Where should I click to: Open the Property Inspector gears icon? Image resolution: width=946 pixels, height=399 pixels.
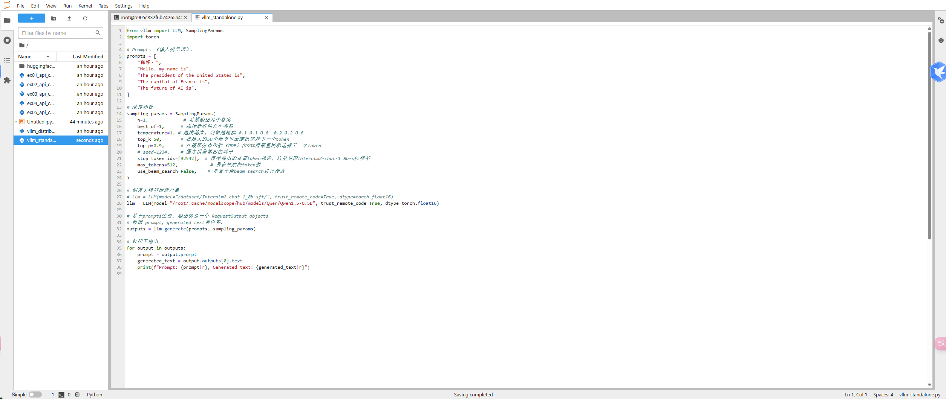[941, 20]
